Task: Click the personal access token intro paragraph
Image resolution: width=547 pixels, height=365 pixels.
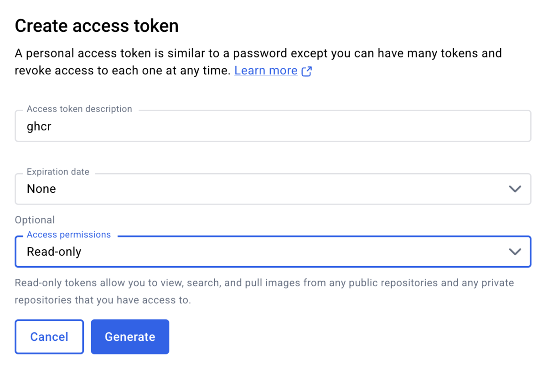Action: coord(258,62)
